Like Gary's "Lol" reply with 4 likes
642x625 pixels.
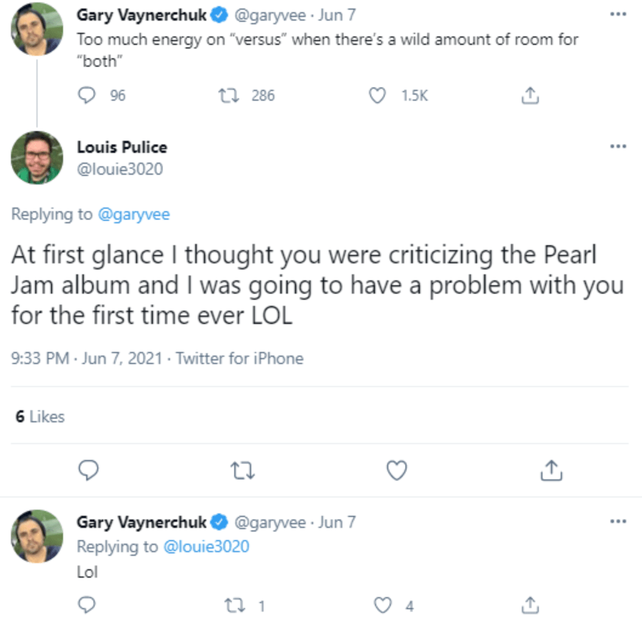click(382, 605)
